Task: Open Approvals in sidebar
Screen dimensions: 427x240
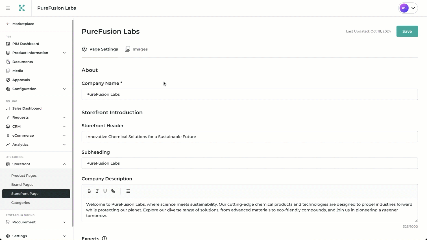Action: click(x=21, y=80)
